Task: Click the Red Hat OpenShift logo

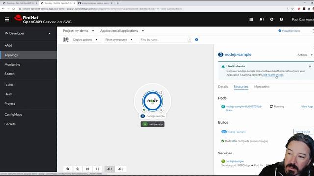Action: click(x=43, y=20)
